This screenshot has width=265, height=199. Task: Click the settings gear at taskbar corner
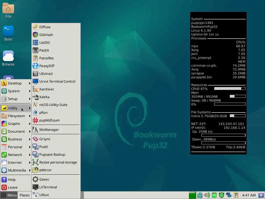point(261,195)
